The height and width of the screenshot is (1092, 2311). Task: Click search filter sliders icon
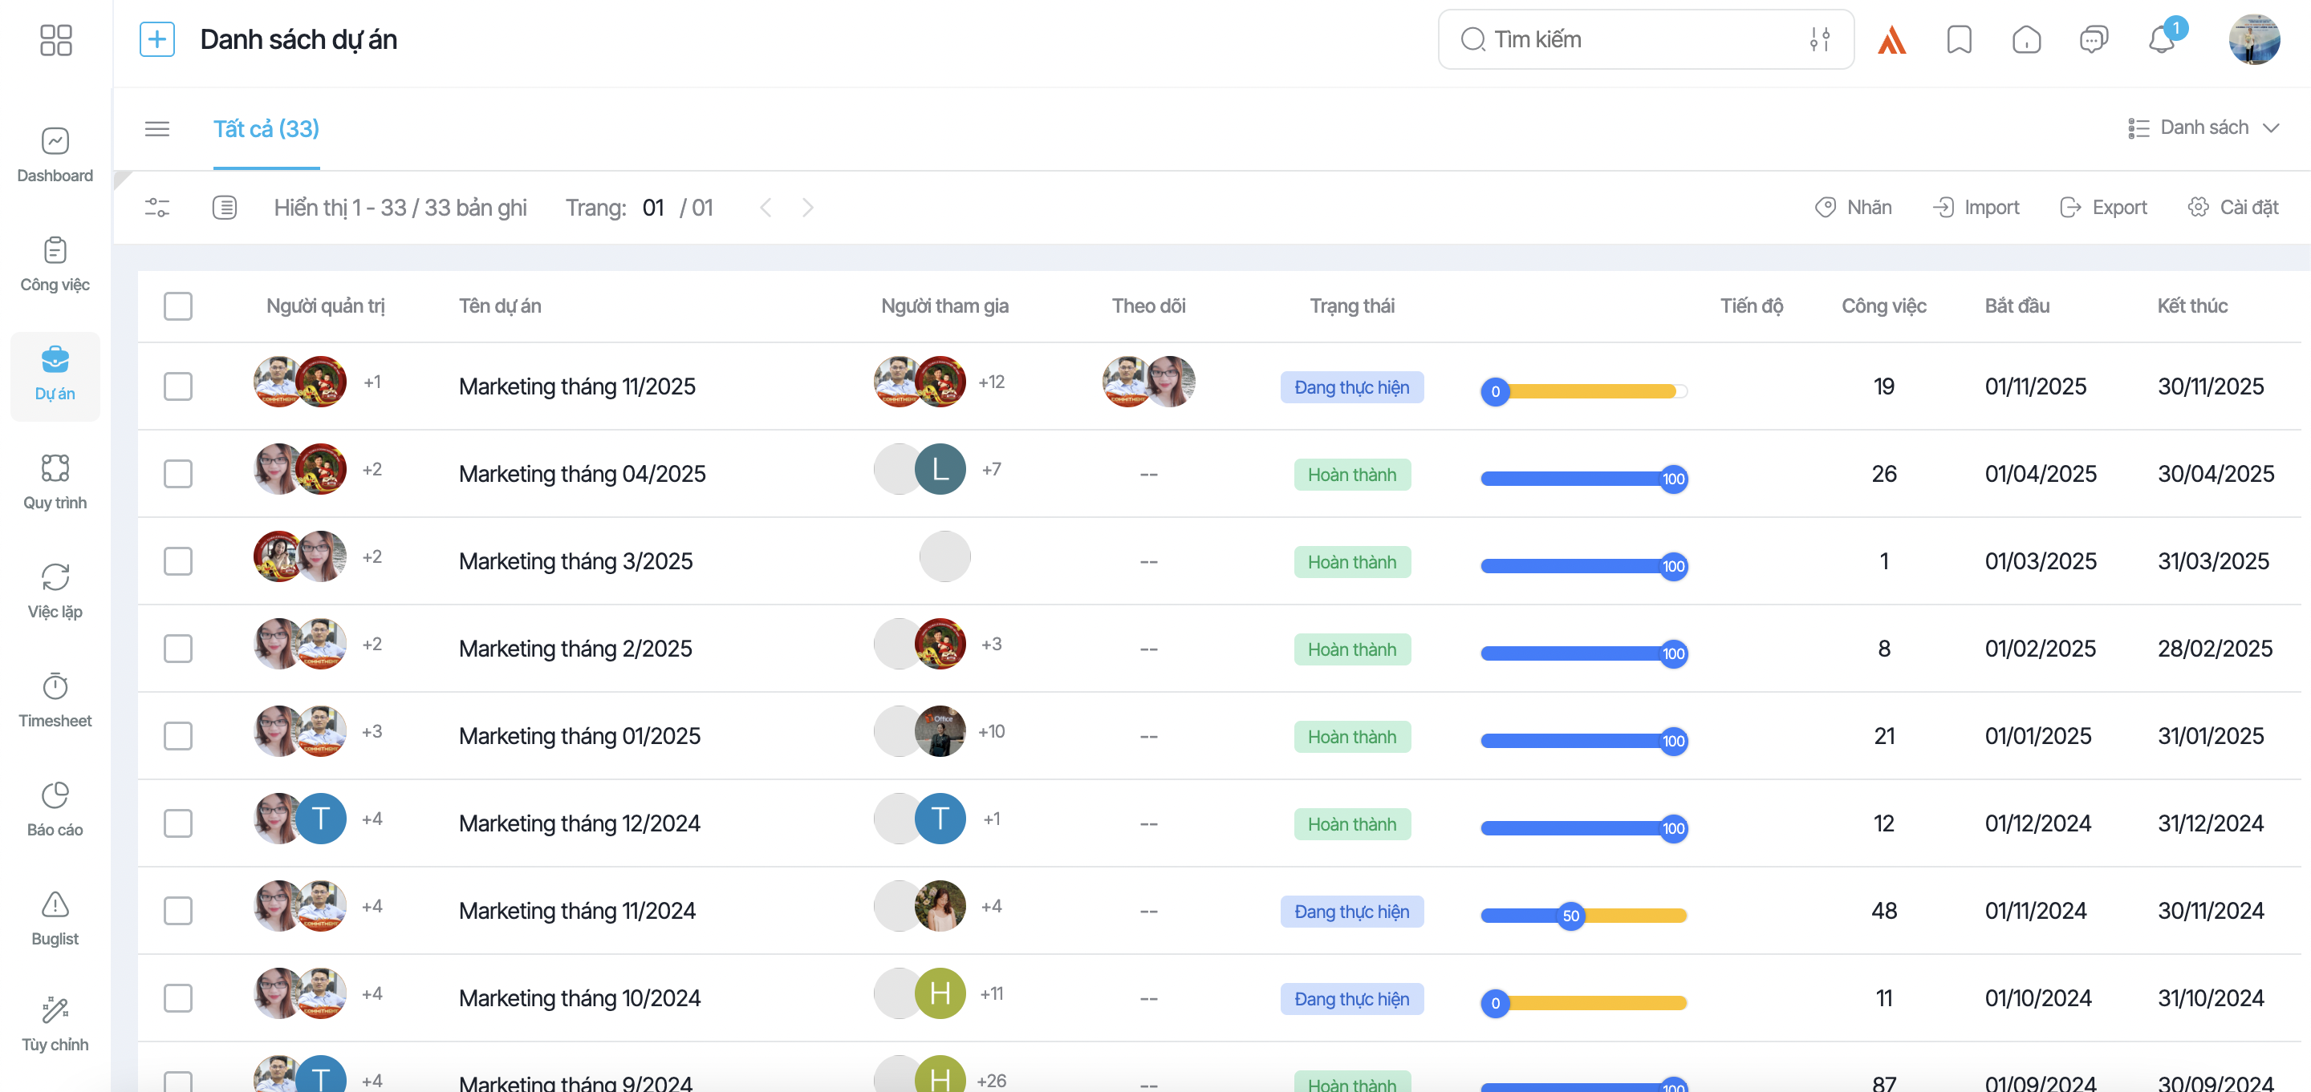pyautogui.click(x=1819, y=39)
